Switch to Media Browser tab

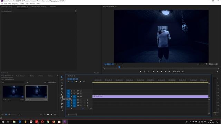pyautogui.click(x=20, y=76)
